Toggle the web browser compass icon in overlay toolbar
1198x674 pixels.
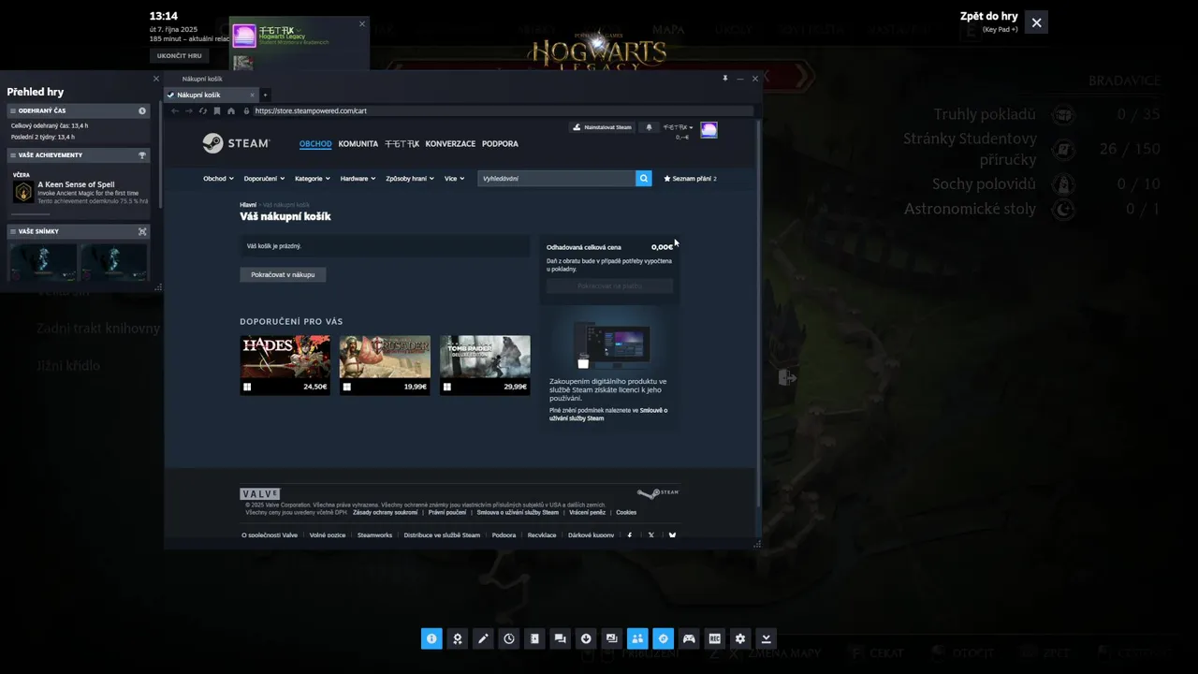663,638
